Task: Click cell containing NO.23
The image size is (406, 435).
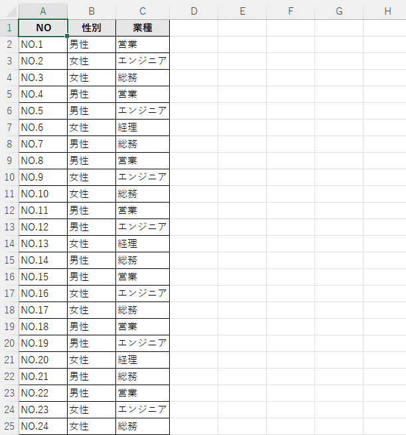Action: pyautogui.click(x=43, y=410)
